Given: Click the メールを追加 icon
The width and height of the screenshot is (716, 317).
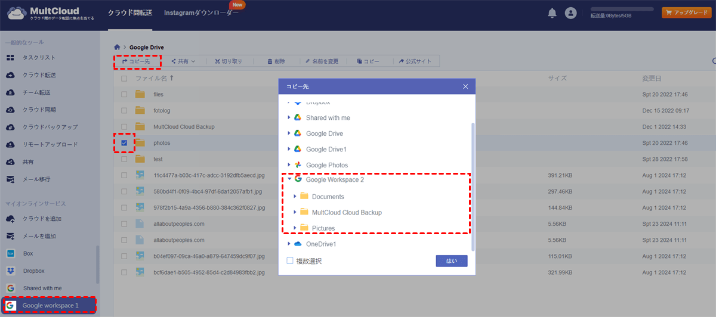Looking at the screenshot, I should 10,236.
